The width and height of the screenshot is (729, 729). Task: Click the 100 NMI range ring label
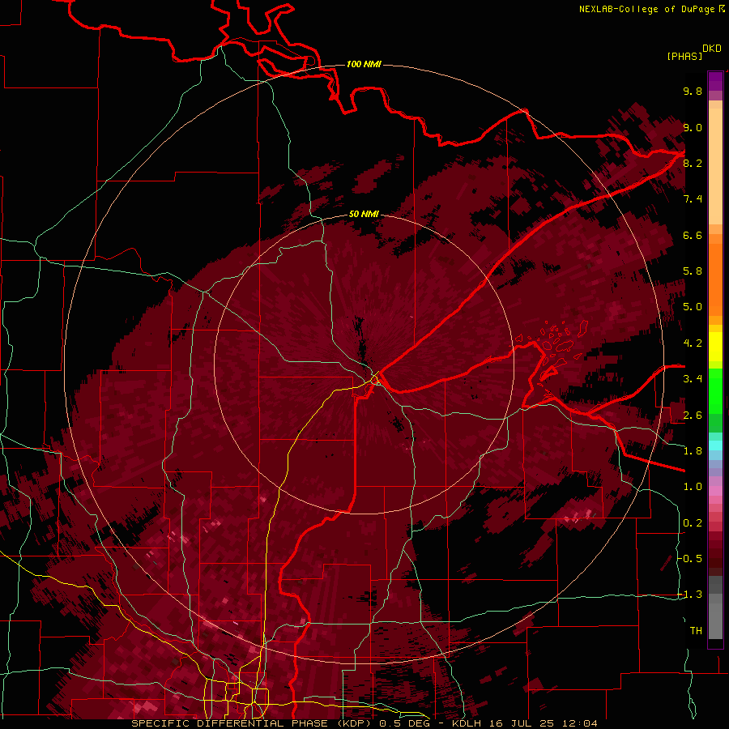pos(364,64)
